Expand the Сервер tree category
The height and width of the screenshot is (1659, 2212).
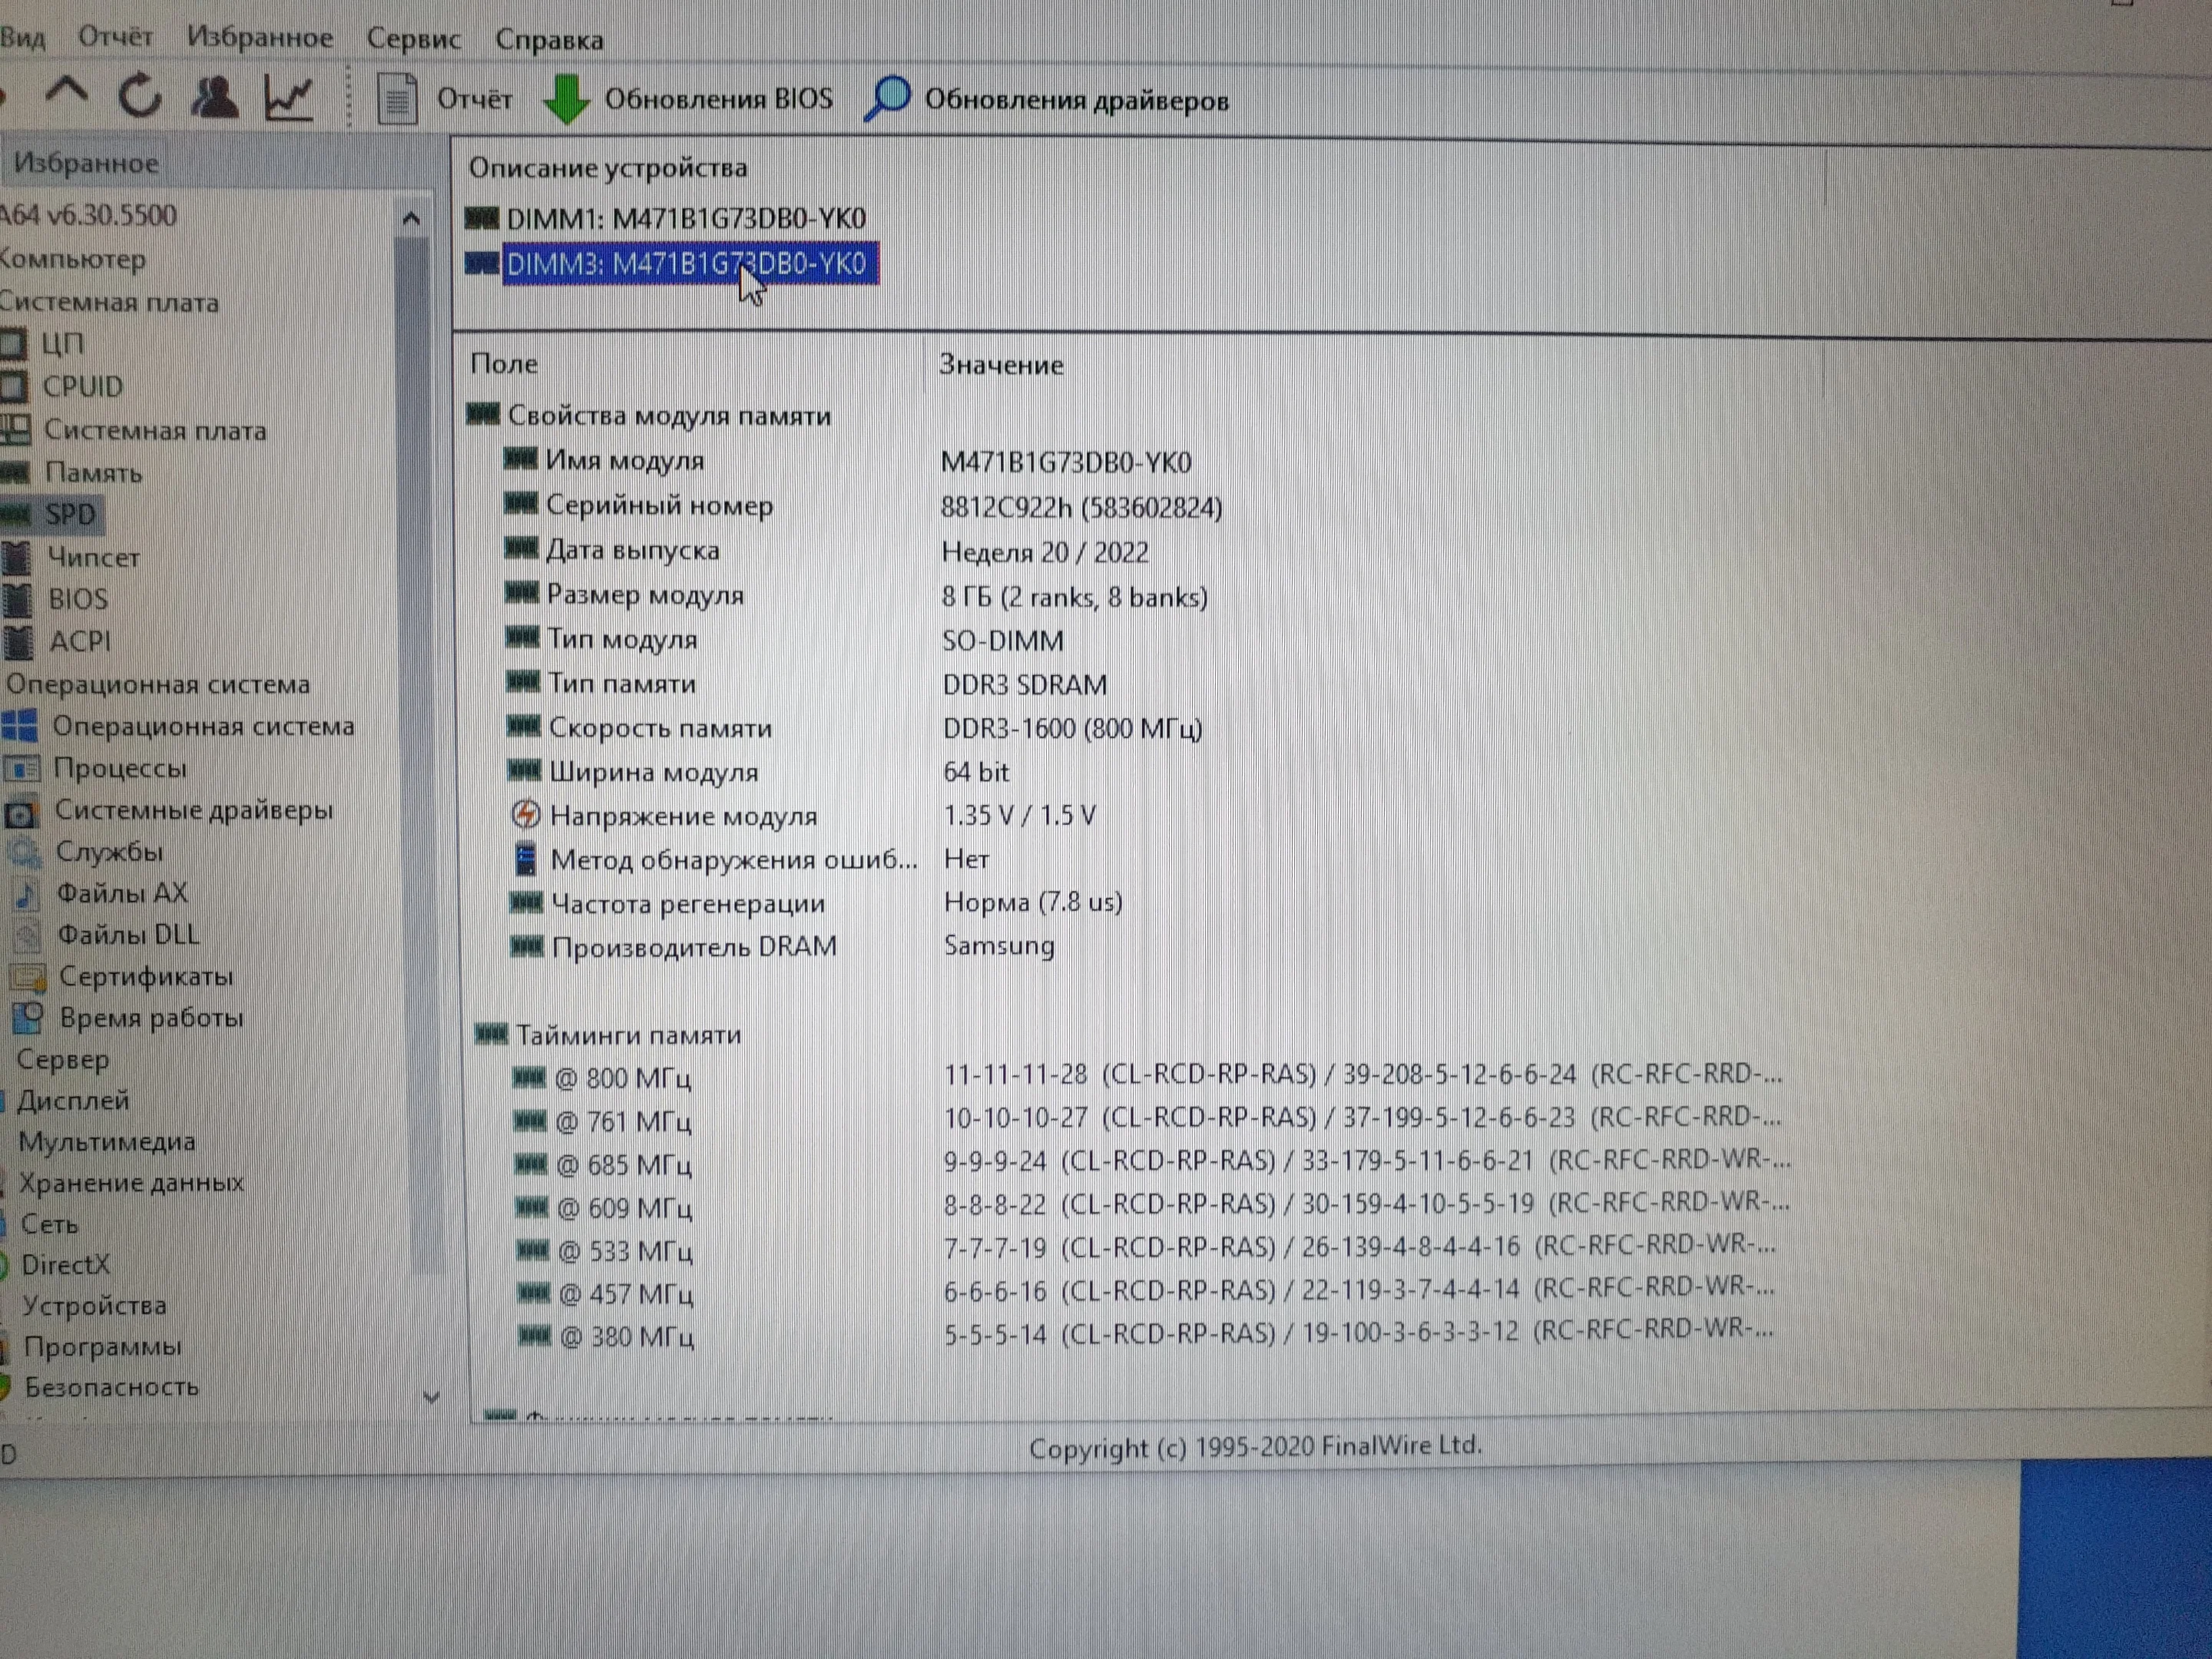(62, 1059)
